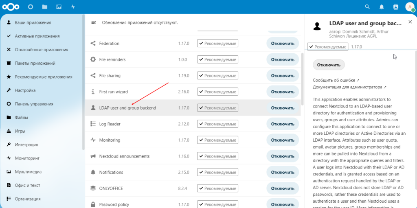Click the LDAP app user icon in details panel
The image size is (417, 208).
(x=317, y=26)
